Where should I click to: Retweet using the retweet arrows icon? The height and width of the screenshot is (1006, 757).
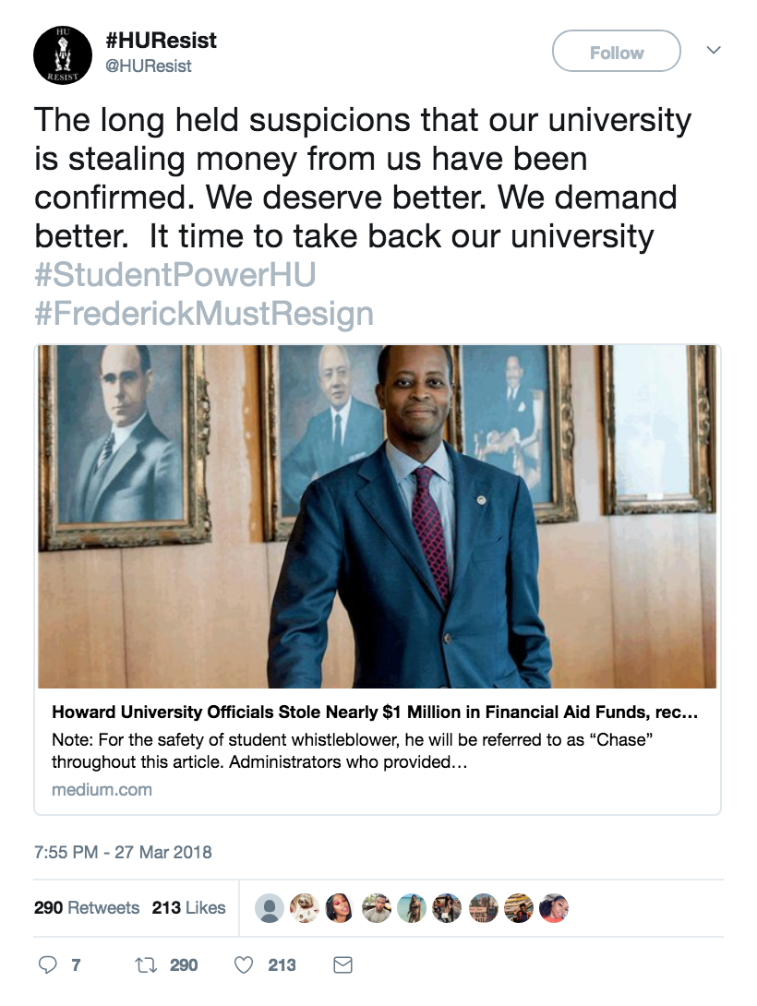(146, 965)
